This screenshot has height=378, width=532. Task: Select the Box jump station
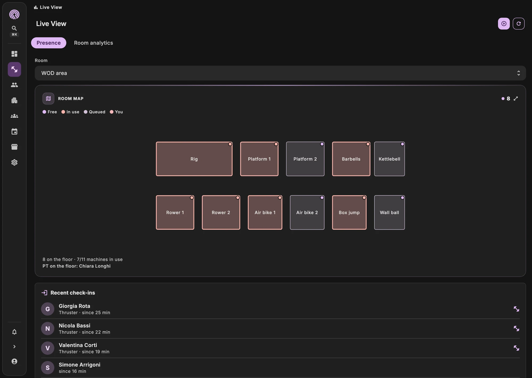pyautogui.click(x=349, y=212)
